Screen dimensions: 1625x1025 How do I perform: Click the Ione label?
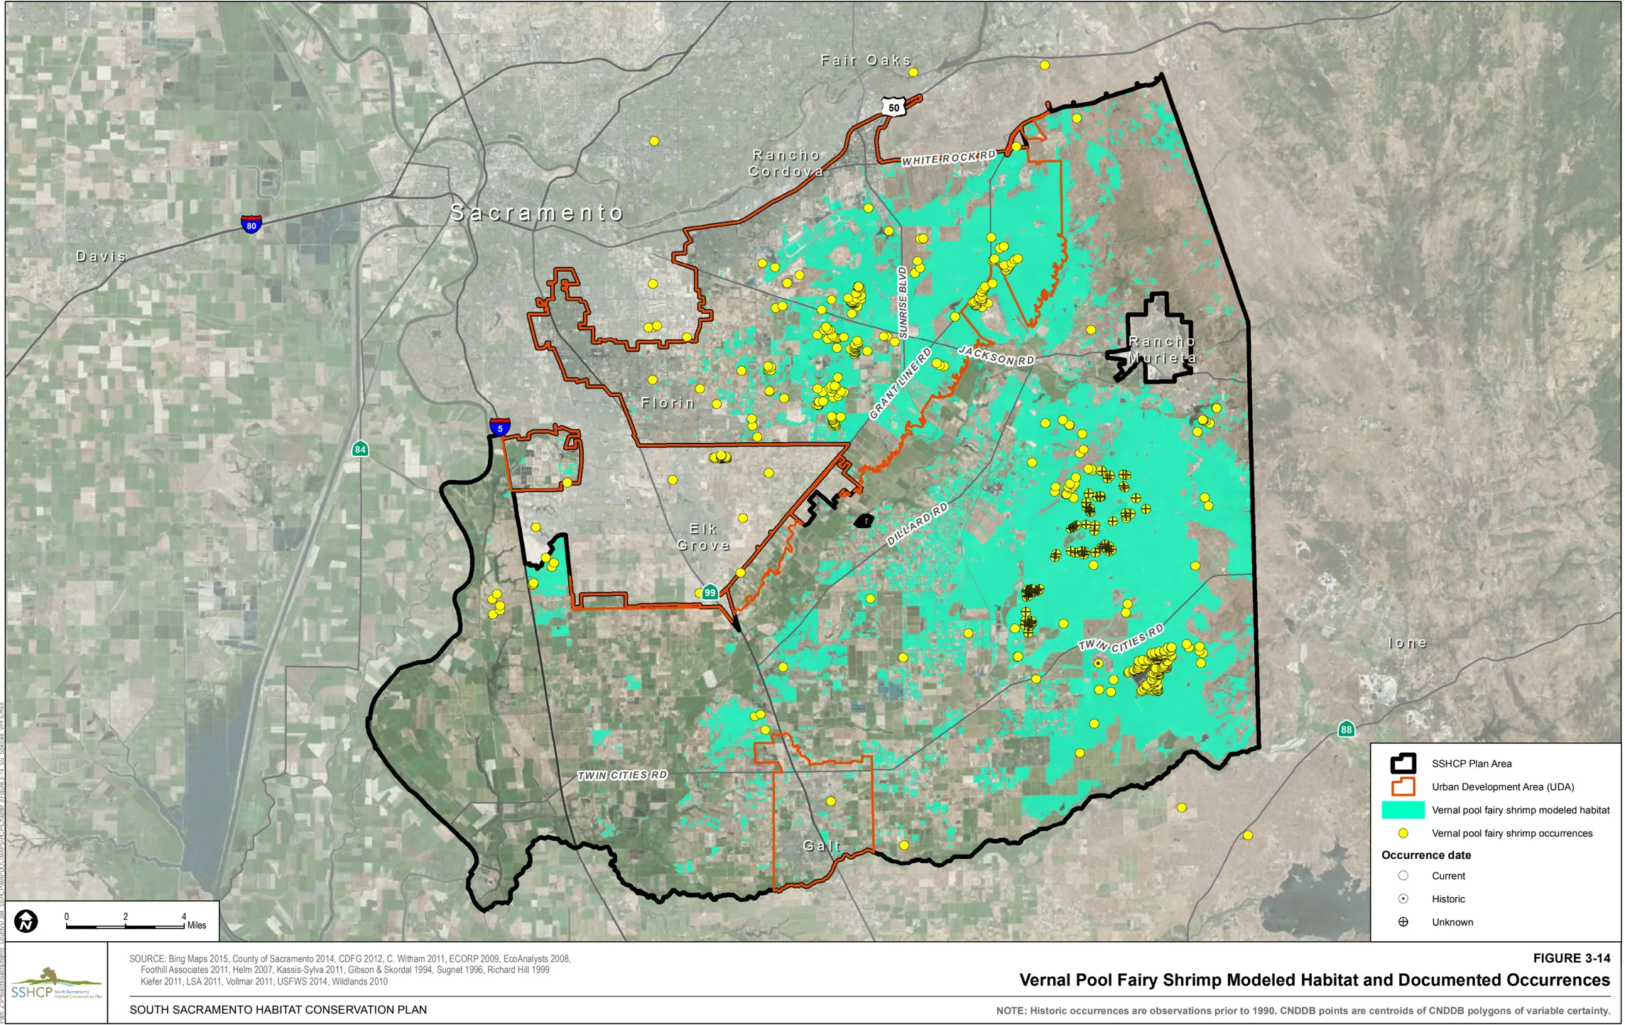pos(1407,643)
